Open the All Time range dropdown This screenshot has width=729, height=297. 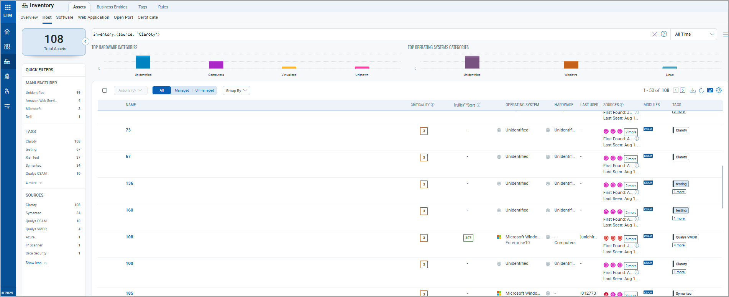tap(694, 34)
